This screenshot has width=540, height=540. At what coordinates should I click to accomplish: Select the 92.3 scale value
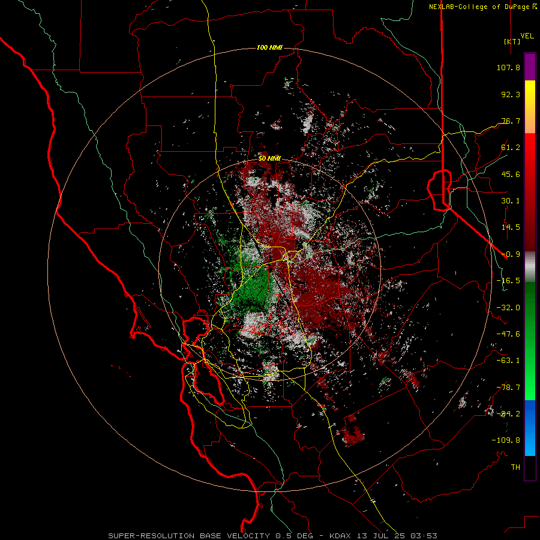point(511,94)
